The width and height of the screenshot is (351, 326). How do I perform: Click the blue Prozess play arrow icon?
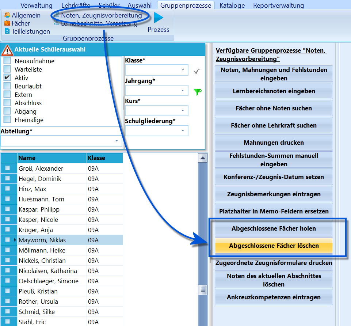[x=159, y=18]
